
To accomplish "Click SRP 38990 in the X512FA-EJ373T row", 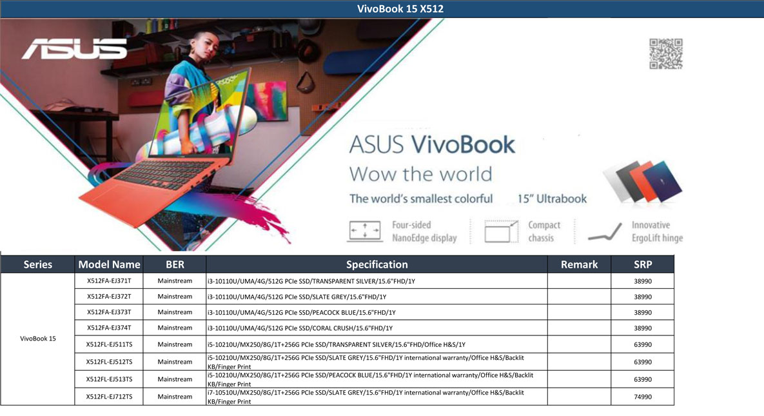I will coord(643,313).
